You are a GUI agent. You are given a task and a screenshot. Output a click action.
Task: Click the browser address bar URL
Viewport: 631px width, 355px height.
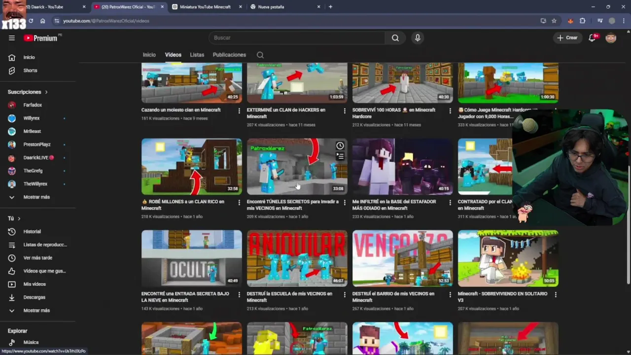(106, 21)
